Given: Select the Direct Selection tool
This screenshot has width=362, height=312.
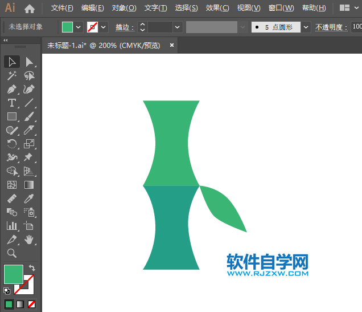Looking at the screenshot, I should [x=29, y=62].
